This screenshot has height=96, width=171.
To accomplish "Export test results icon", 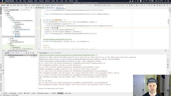I will coord(31,53).
